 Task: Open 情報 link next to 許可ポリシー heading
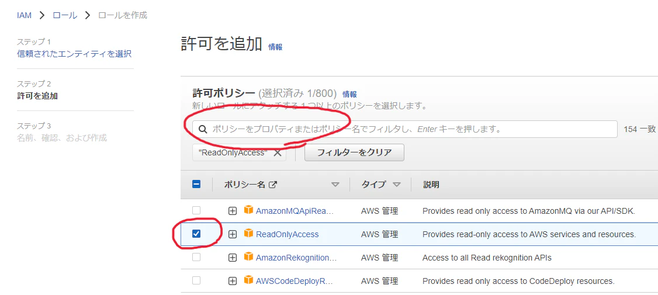click(x=349, y=95)
